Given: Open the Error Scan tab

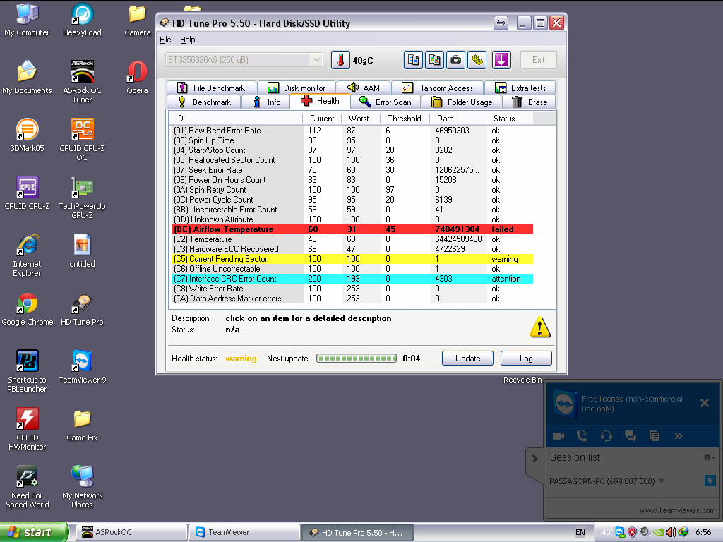Looking at the screenshot, I should pyautogui.click(x=386, y=102).
